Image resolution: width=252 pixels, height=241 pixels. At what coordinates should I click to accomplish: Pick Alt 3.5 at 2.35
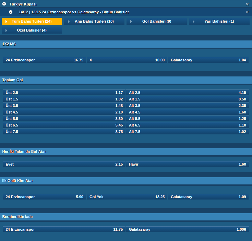click(188, 106)
